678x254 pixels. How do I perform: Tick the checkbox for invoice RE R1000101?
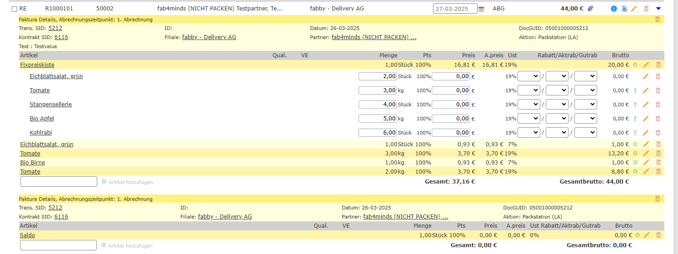click(14, 9)
